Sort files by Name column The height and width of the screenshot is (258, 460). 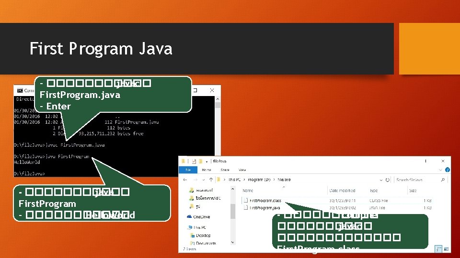pyautogui.click(x=248, y=191)
